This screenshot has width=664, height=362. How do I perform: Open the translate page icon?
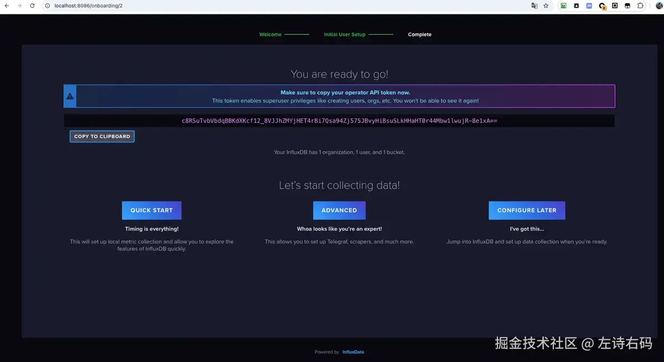(534, 6)
